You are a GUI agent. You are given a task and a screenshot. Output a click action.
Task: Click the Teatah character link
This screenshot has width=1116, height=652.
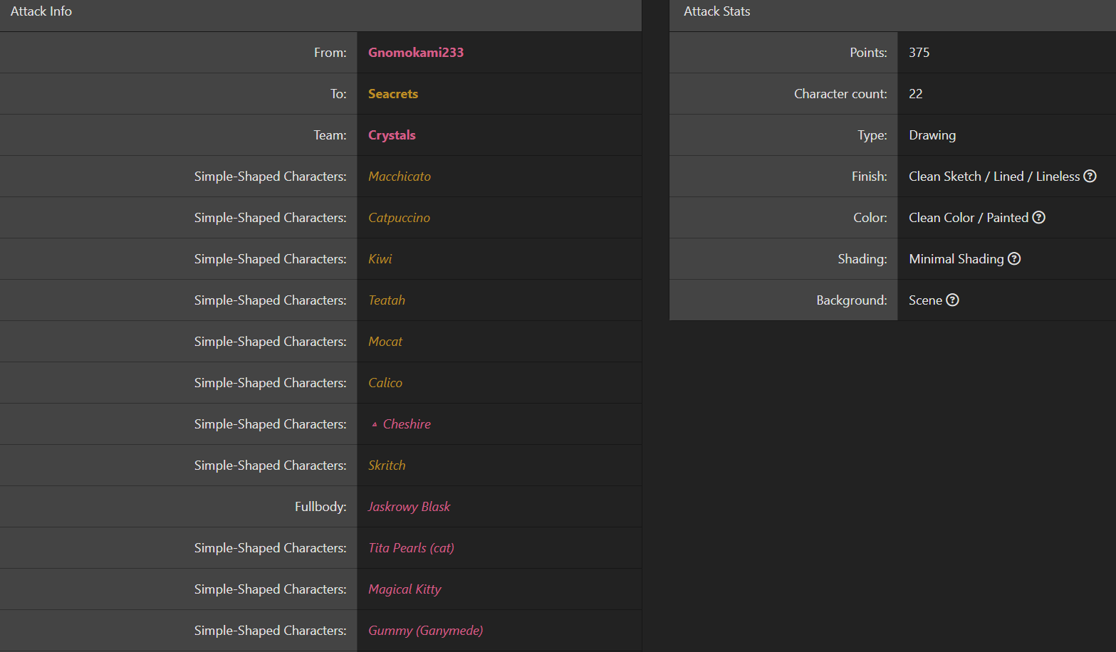[x=386, y=300]
